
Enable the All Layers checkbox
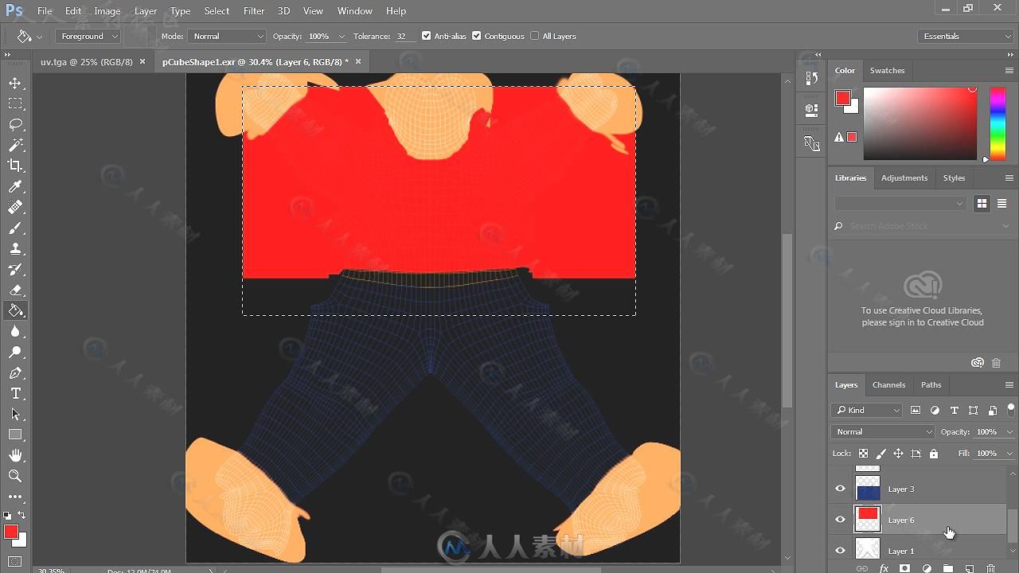[x=535, y=36]
